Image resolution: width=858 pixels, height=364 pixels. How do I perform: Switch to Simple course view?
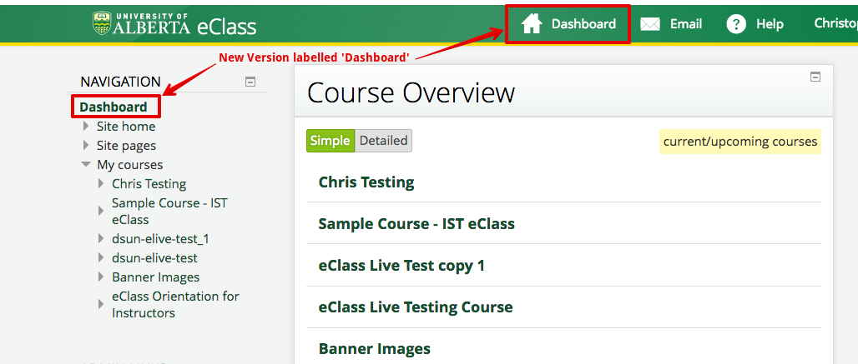click(331, 141)
